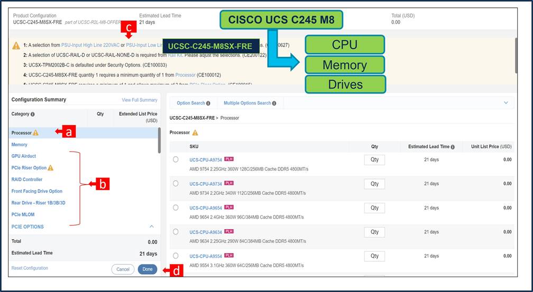Click the alert messages panel scrollbar
This screenshot has height=292, width=533.
(516, 55)
